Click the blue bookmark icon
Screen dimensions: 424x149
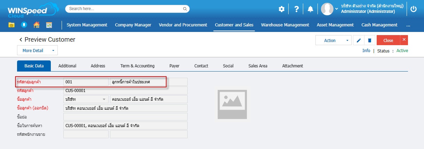[x=24, y=25]
